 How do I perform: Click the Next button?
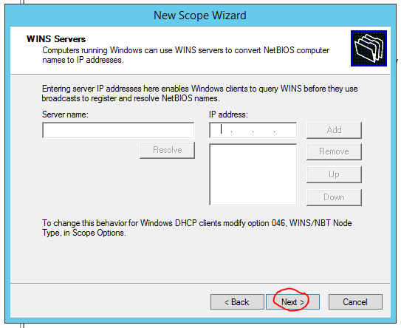[x=293, y=301]
